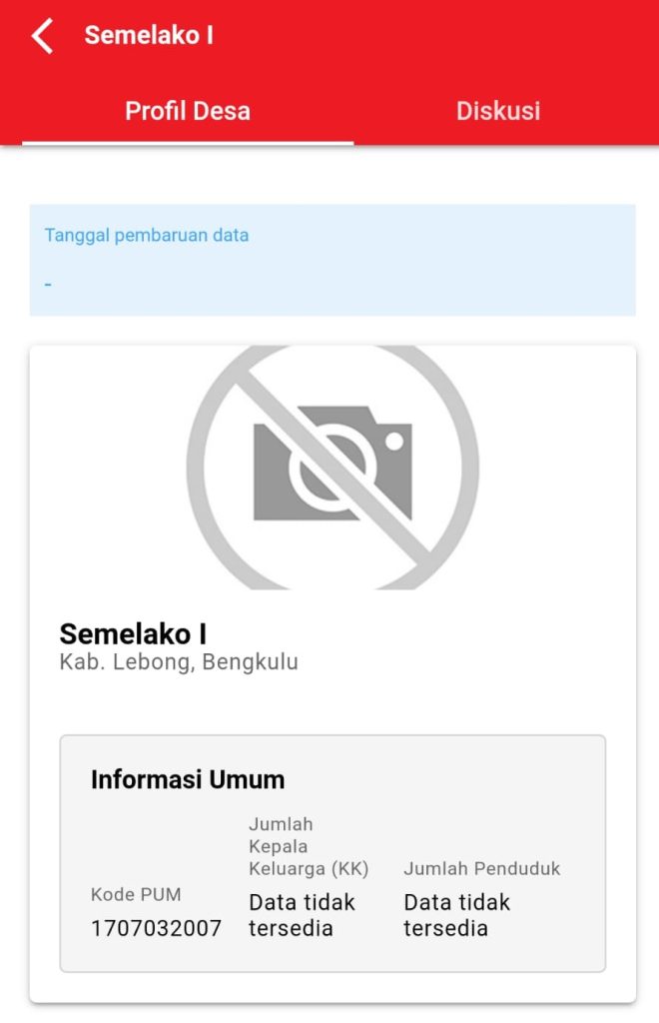659x1023 pixels.
Task: Click the Jumlah Kepala Keluarga (KK) label
Action: (x=309, y=846)
